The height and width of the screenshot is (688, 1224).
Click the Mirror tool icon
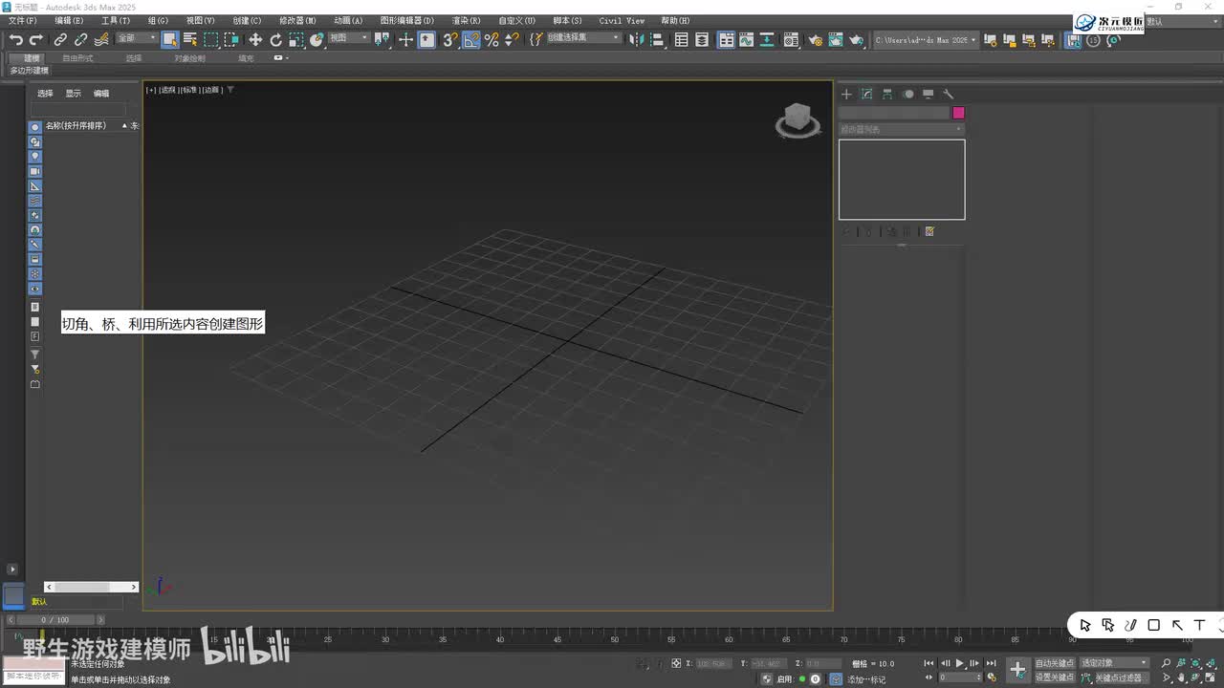click(636, 39)
